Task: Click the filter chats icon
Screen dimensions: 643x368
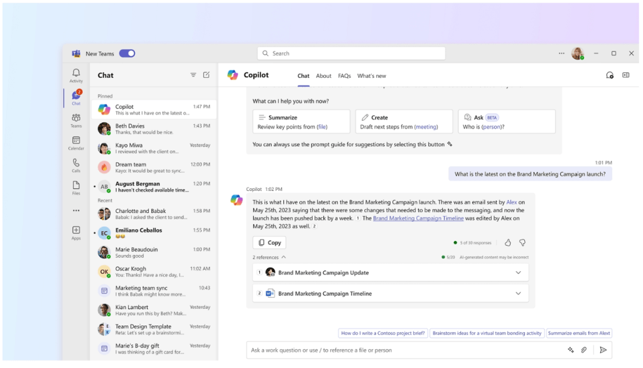Action: pos(193,75)
